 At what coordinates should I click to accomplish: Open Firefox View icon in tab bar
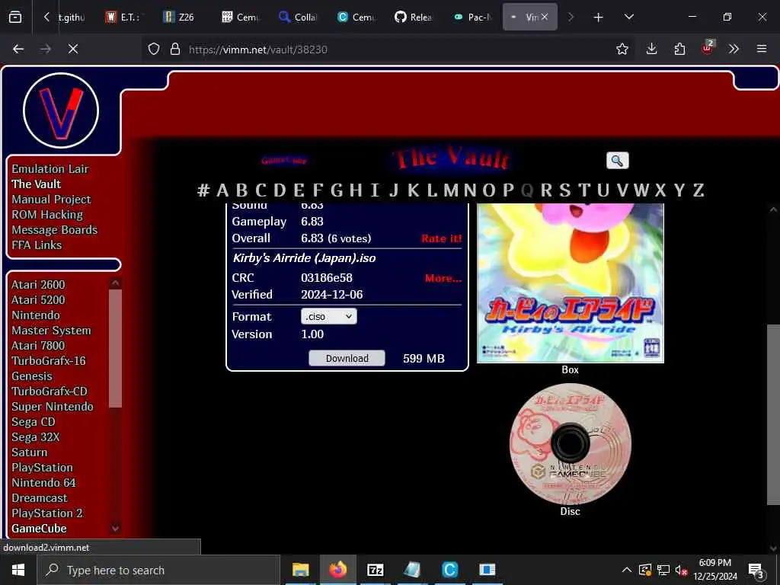(15, 17)
